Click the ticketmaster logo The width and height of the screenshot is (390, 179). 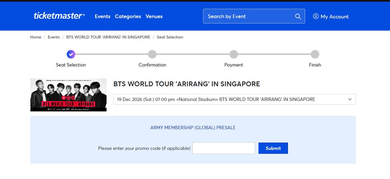click(59, 16)
